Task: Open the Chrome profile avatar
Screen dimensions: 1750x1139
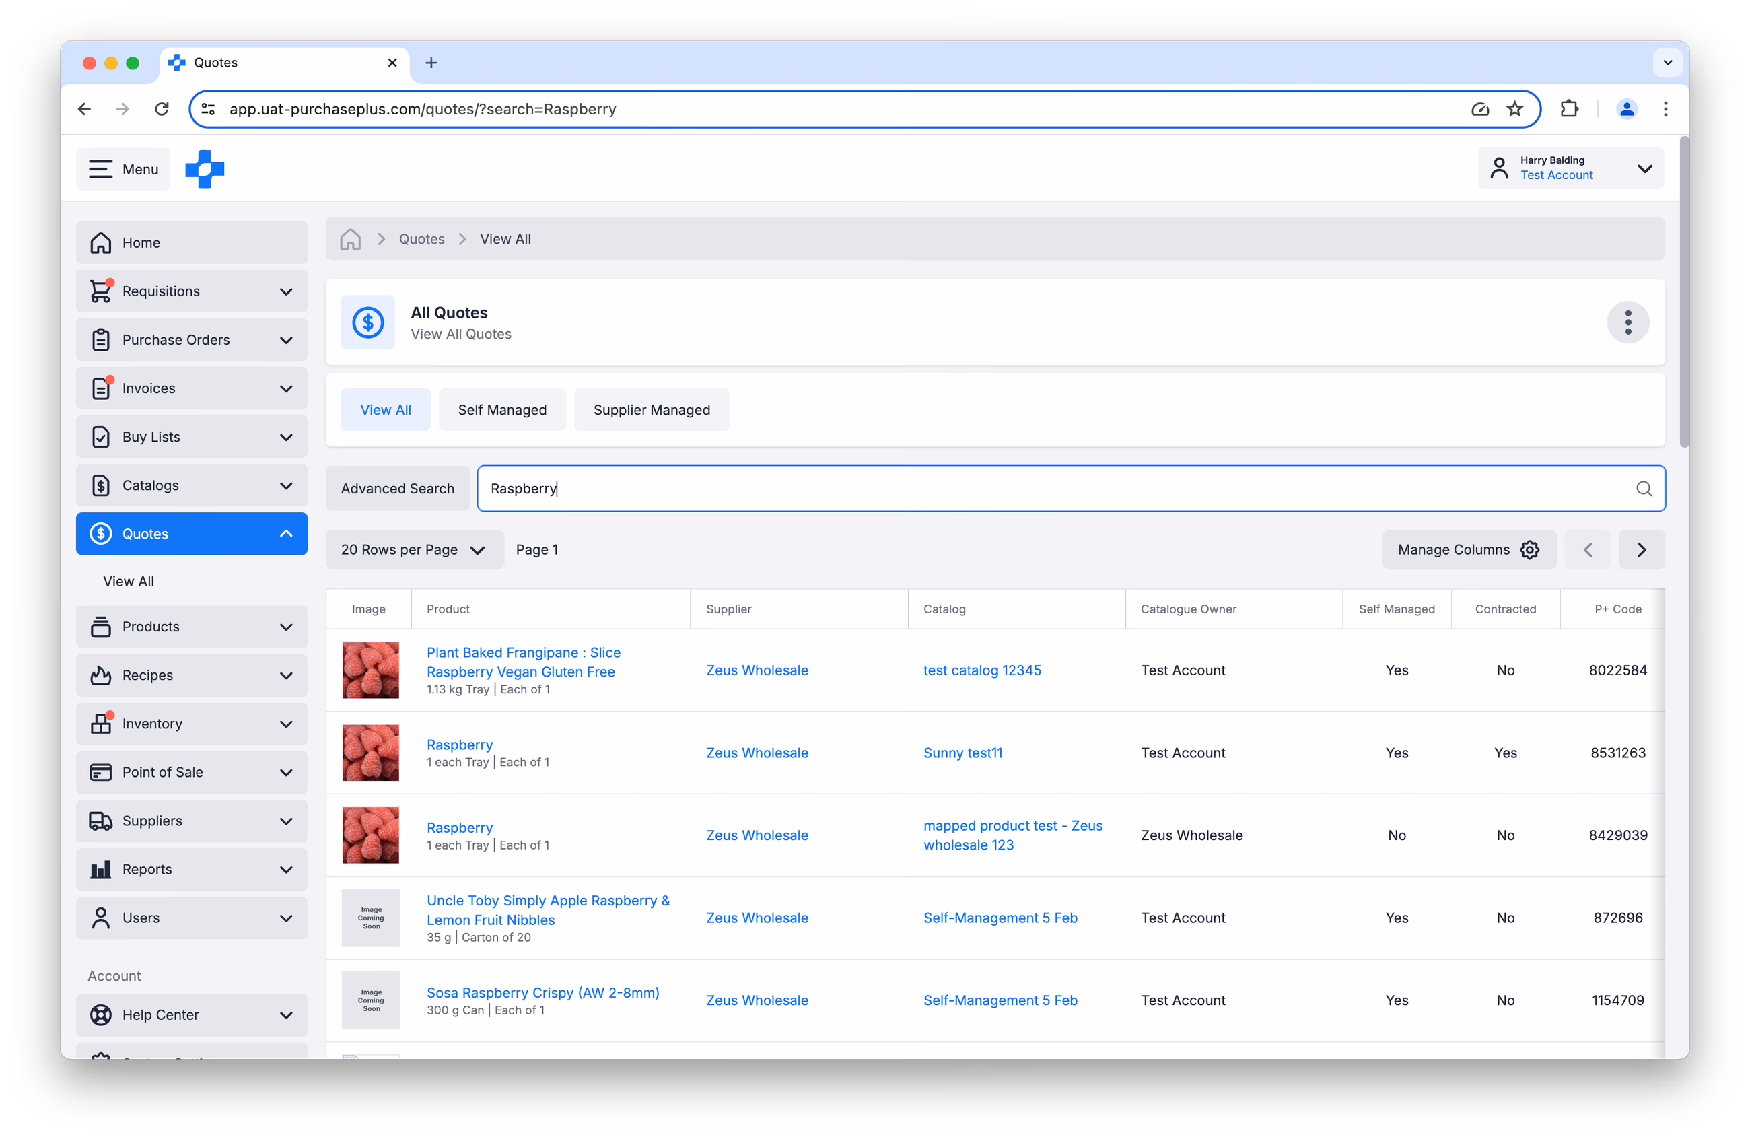Action: point(1626,109)
